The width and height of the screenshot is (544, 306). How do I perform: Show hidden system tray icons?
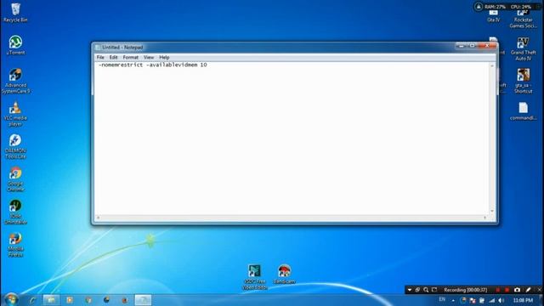click(x=453, y=300)
